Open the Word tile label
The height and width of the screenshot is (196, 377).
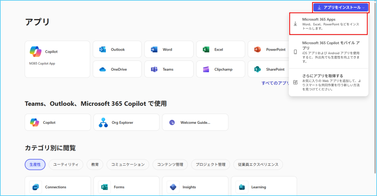(168, 49)
